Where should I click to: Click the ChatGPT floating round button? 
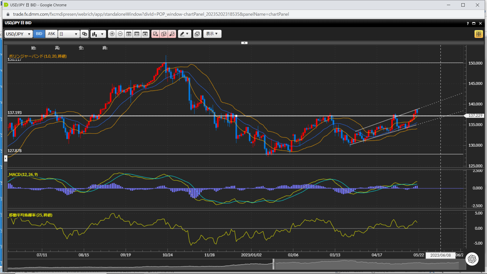pos(472,259)
